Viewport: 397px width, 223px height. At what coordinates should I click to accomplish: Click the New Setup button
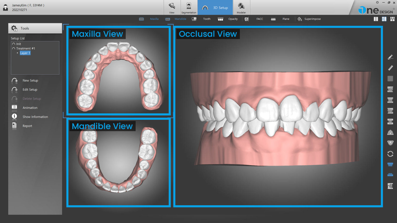coord(30,80)
